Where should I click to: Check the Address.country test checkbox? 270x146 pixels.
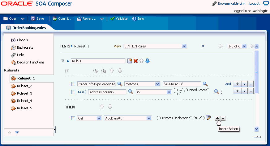pos(73,92)
